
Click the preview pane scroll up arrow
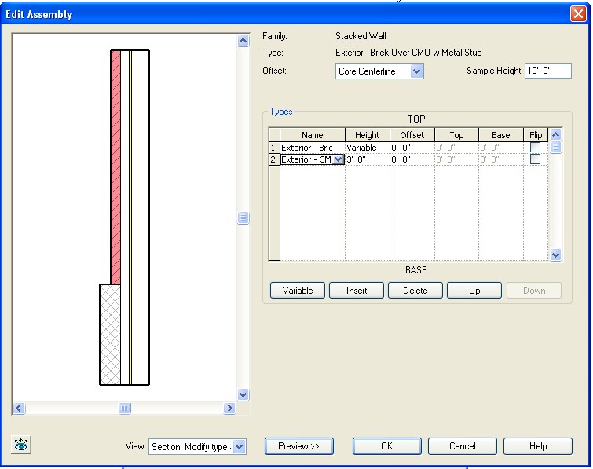243,40
